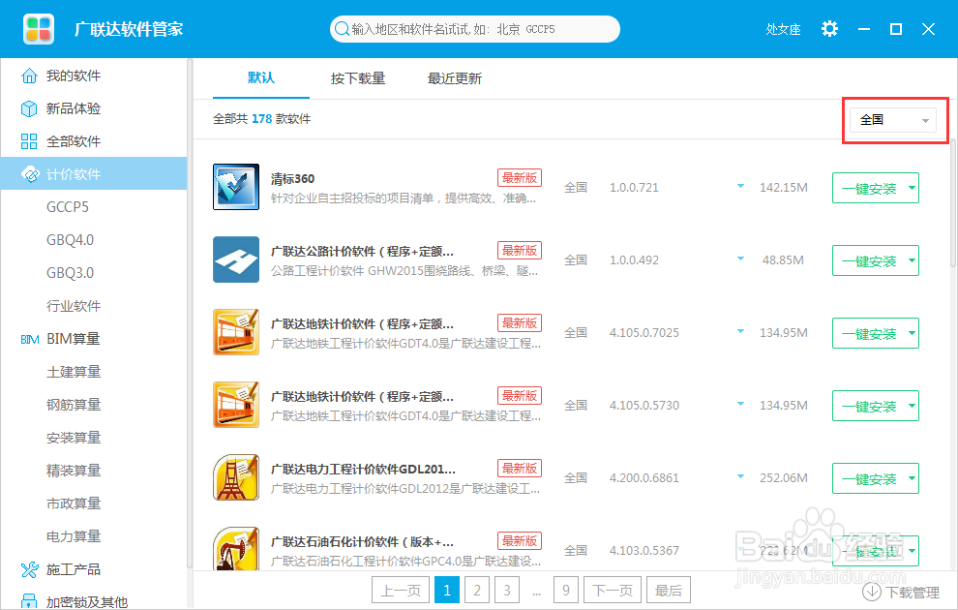Open install options arrow for 广联达公路计价软件
Viewport: 958px width, 610px height.
coord(912,261)
